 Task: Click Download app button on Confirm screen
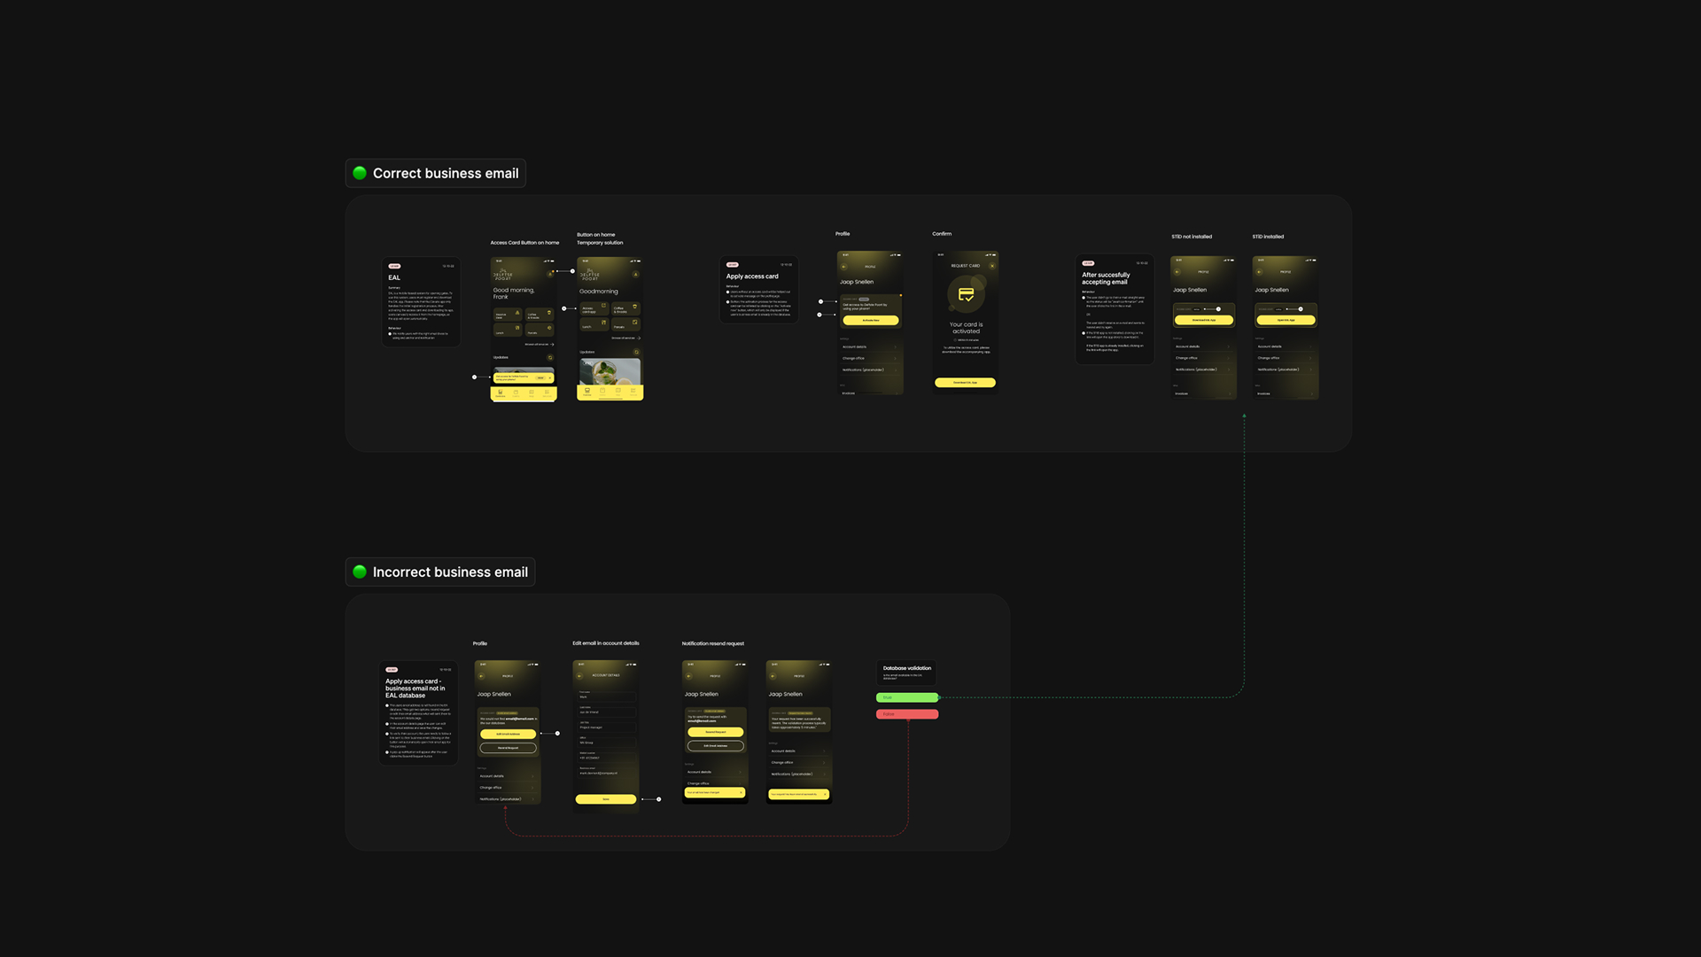click(x=965, y=383)
